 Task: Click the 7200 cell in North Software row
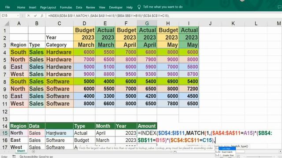tap(189, 89)
